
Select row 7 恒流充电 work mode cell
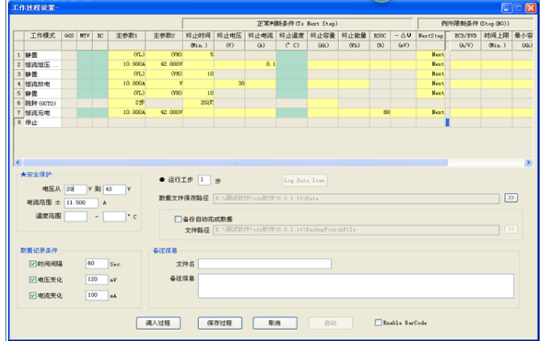42,113
